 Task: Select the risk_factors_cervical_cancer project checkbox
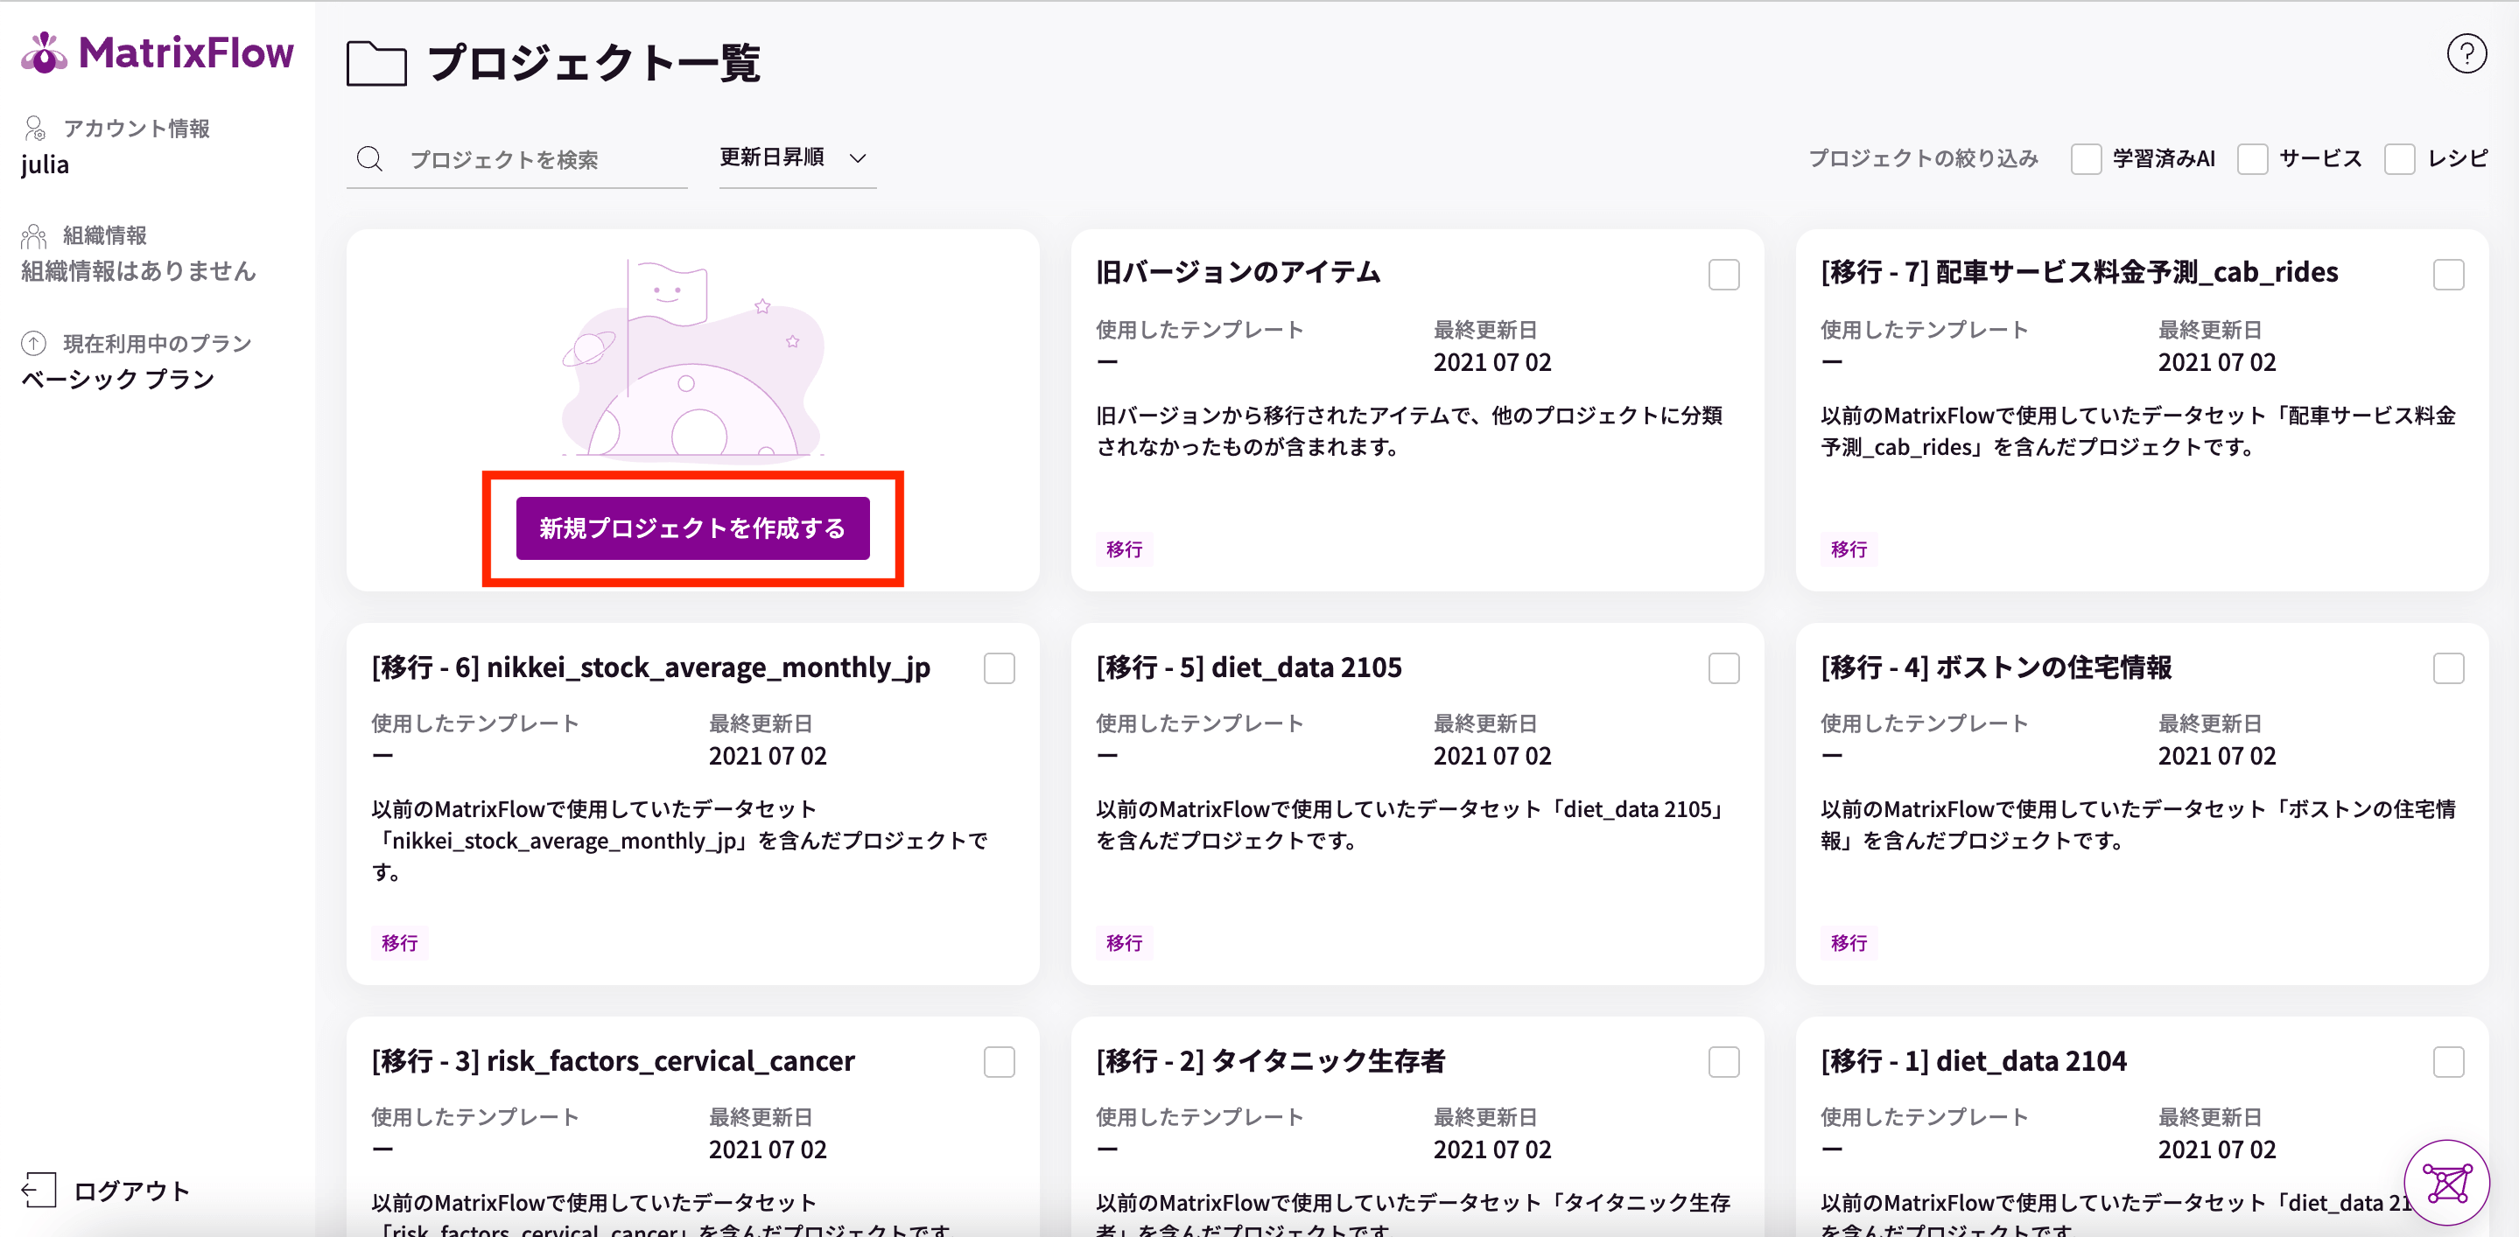coord(1000,1062)
